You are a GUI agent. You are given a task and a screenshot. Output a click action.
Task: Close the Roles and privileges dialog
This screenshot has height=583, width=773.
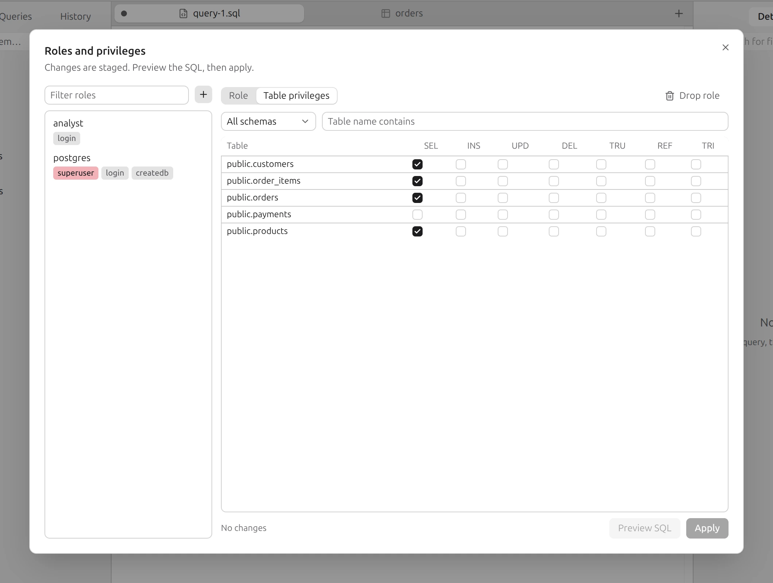click(x=725, y=47)
